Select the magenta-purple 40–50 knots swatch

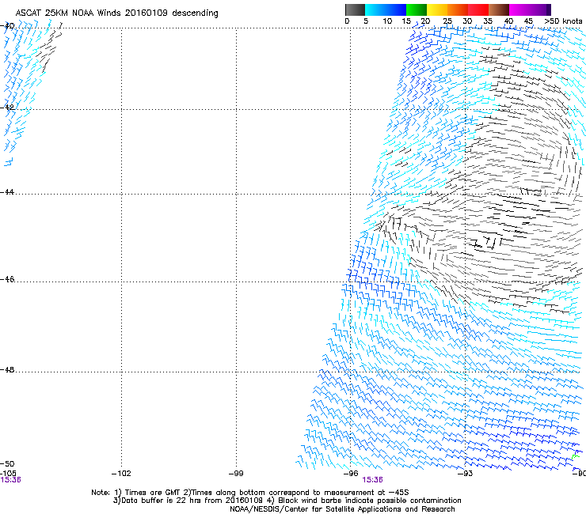[530, 9]
